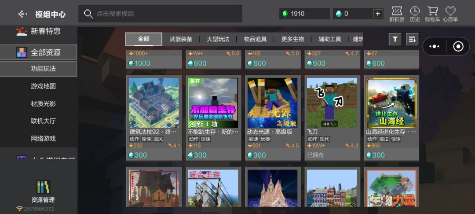Click the 10W+ download count on 飞刀
This screenshot has width=475, height=214.
click(316, 145)
